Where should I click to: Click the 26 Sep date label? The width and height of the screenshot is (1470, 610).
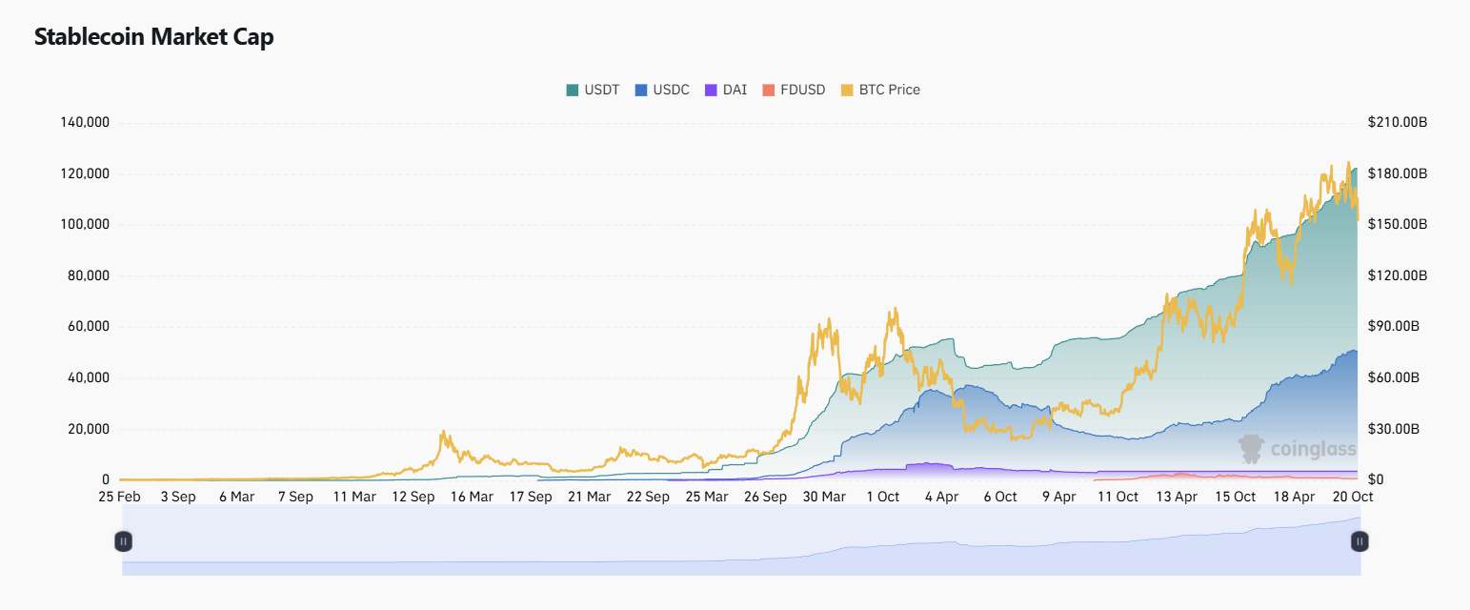(x=766, y=497)
